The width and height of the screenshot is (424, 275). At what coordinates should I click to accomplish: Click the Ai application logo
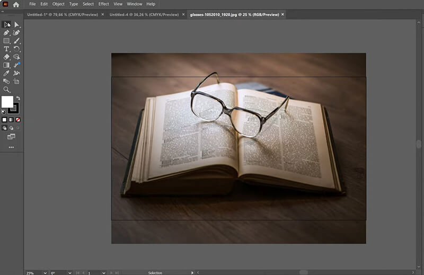click(5, 4)
